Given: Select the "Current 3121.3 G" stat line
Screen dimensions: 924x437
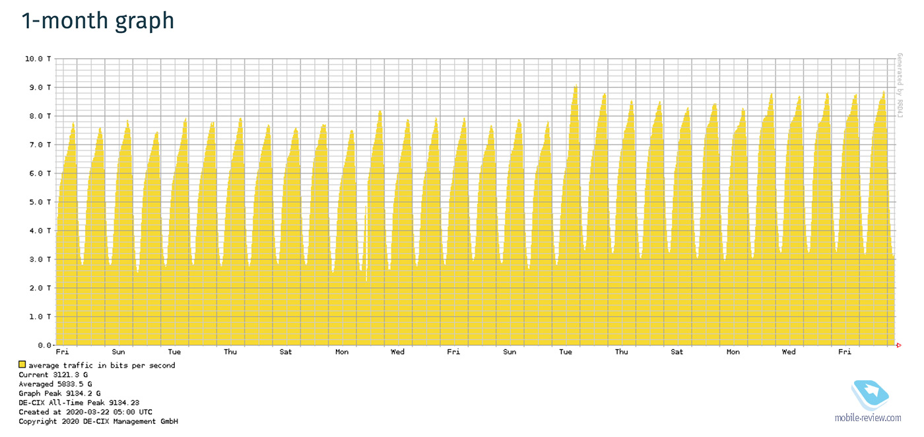Looking at the screenshot, I should pos(53,374).
